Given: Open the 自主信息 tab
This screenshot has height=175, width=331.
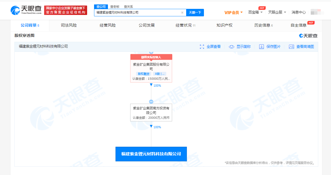Looking at the screenshot, I should (299, 25).
